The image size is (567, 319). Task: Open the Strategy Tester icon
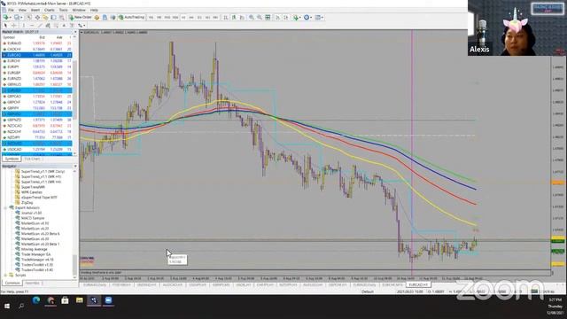point(62,17)
